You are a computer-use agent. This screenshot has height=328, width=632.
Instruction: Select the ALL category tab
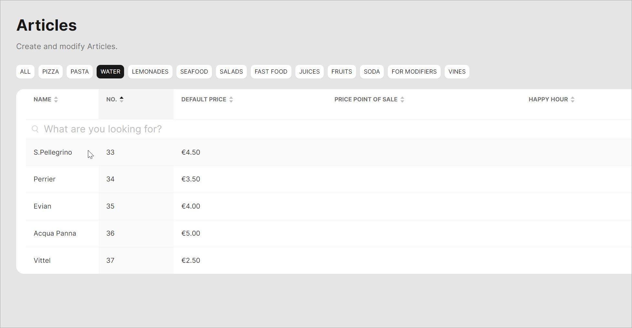point(25,72)
